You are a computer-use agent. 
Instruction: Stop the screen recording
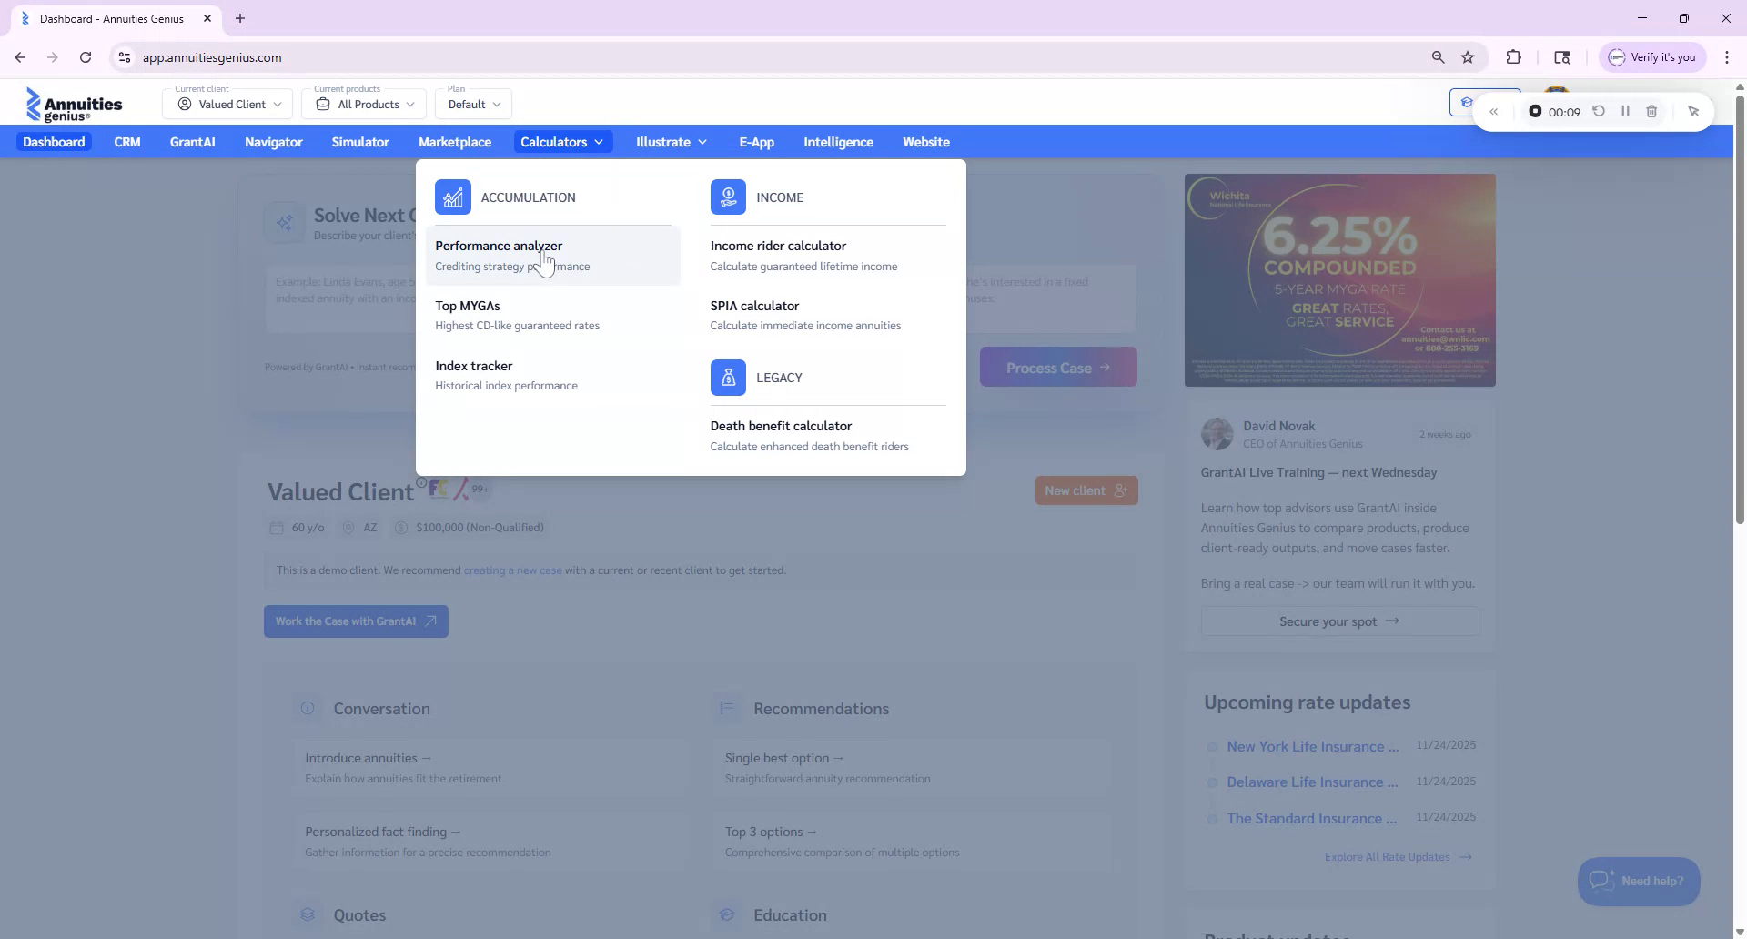(x=1535, y=111)
